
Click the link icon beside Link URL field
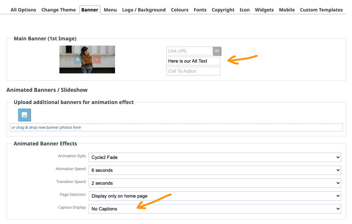(217, 51)
